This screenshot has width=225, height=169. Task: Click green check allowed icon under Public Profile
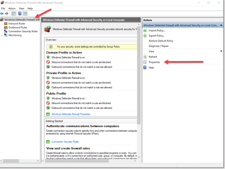48,108
